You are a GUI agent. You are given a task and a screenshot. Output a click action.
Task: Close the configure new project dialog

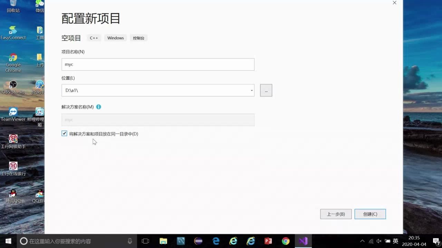(x=394, y=3)
